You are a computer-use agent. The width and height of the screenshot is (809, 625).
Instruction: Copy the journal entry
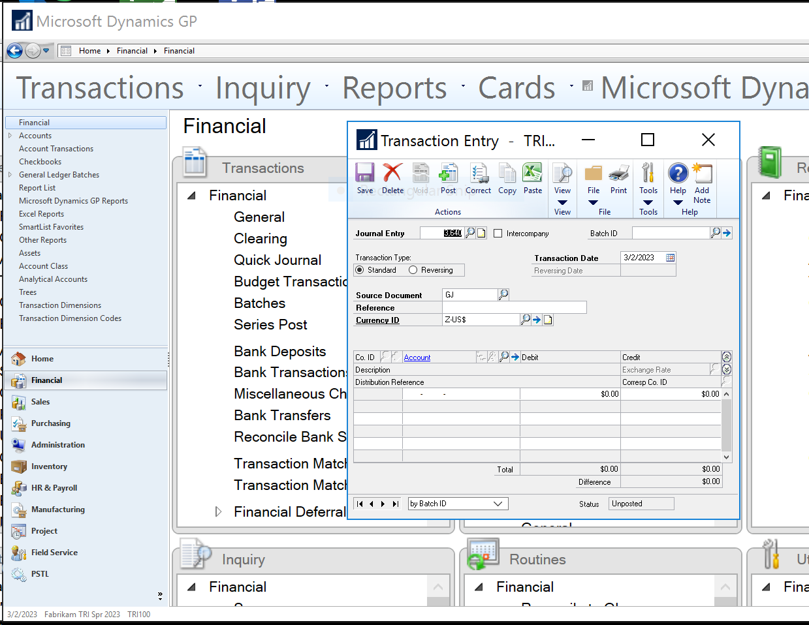507,178
